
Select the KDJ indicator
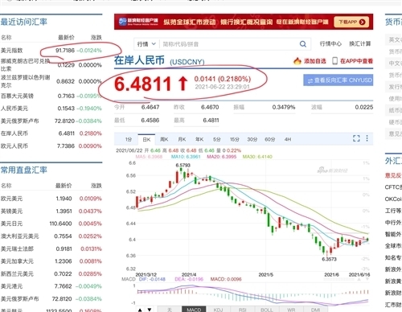pos(218,310)
